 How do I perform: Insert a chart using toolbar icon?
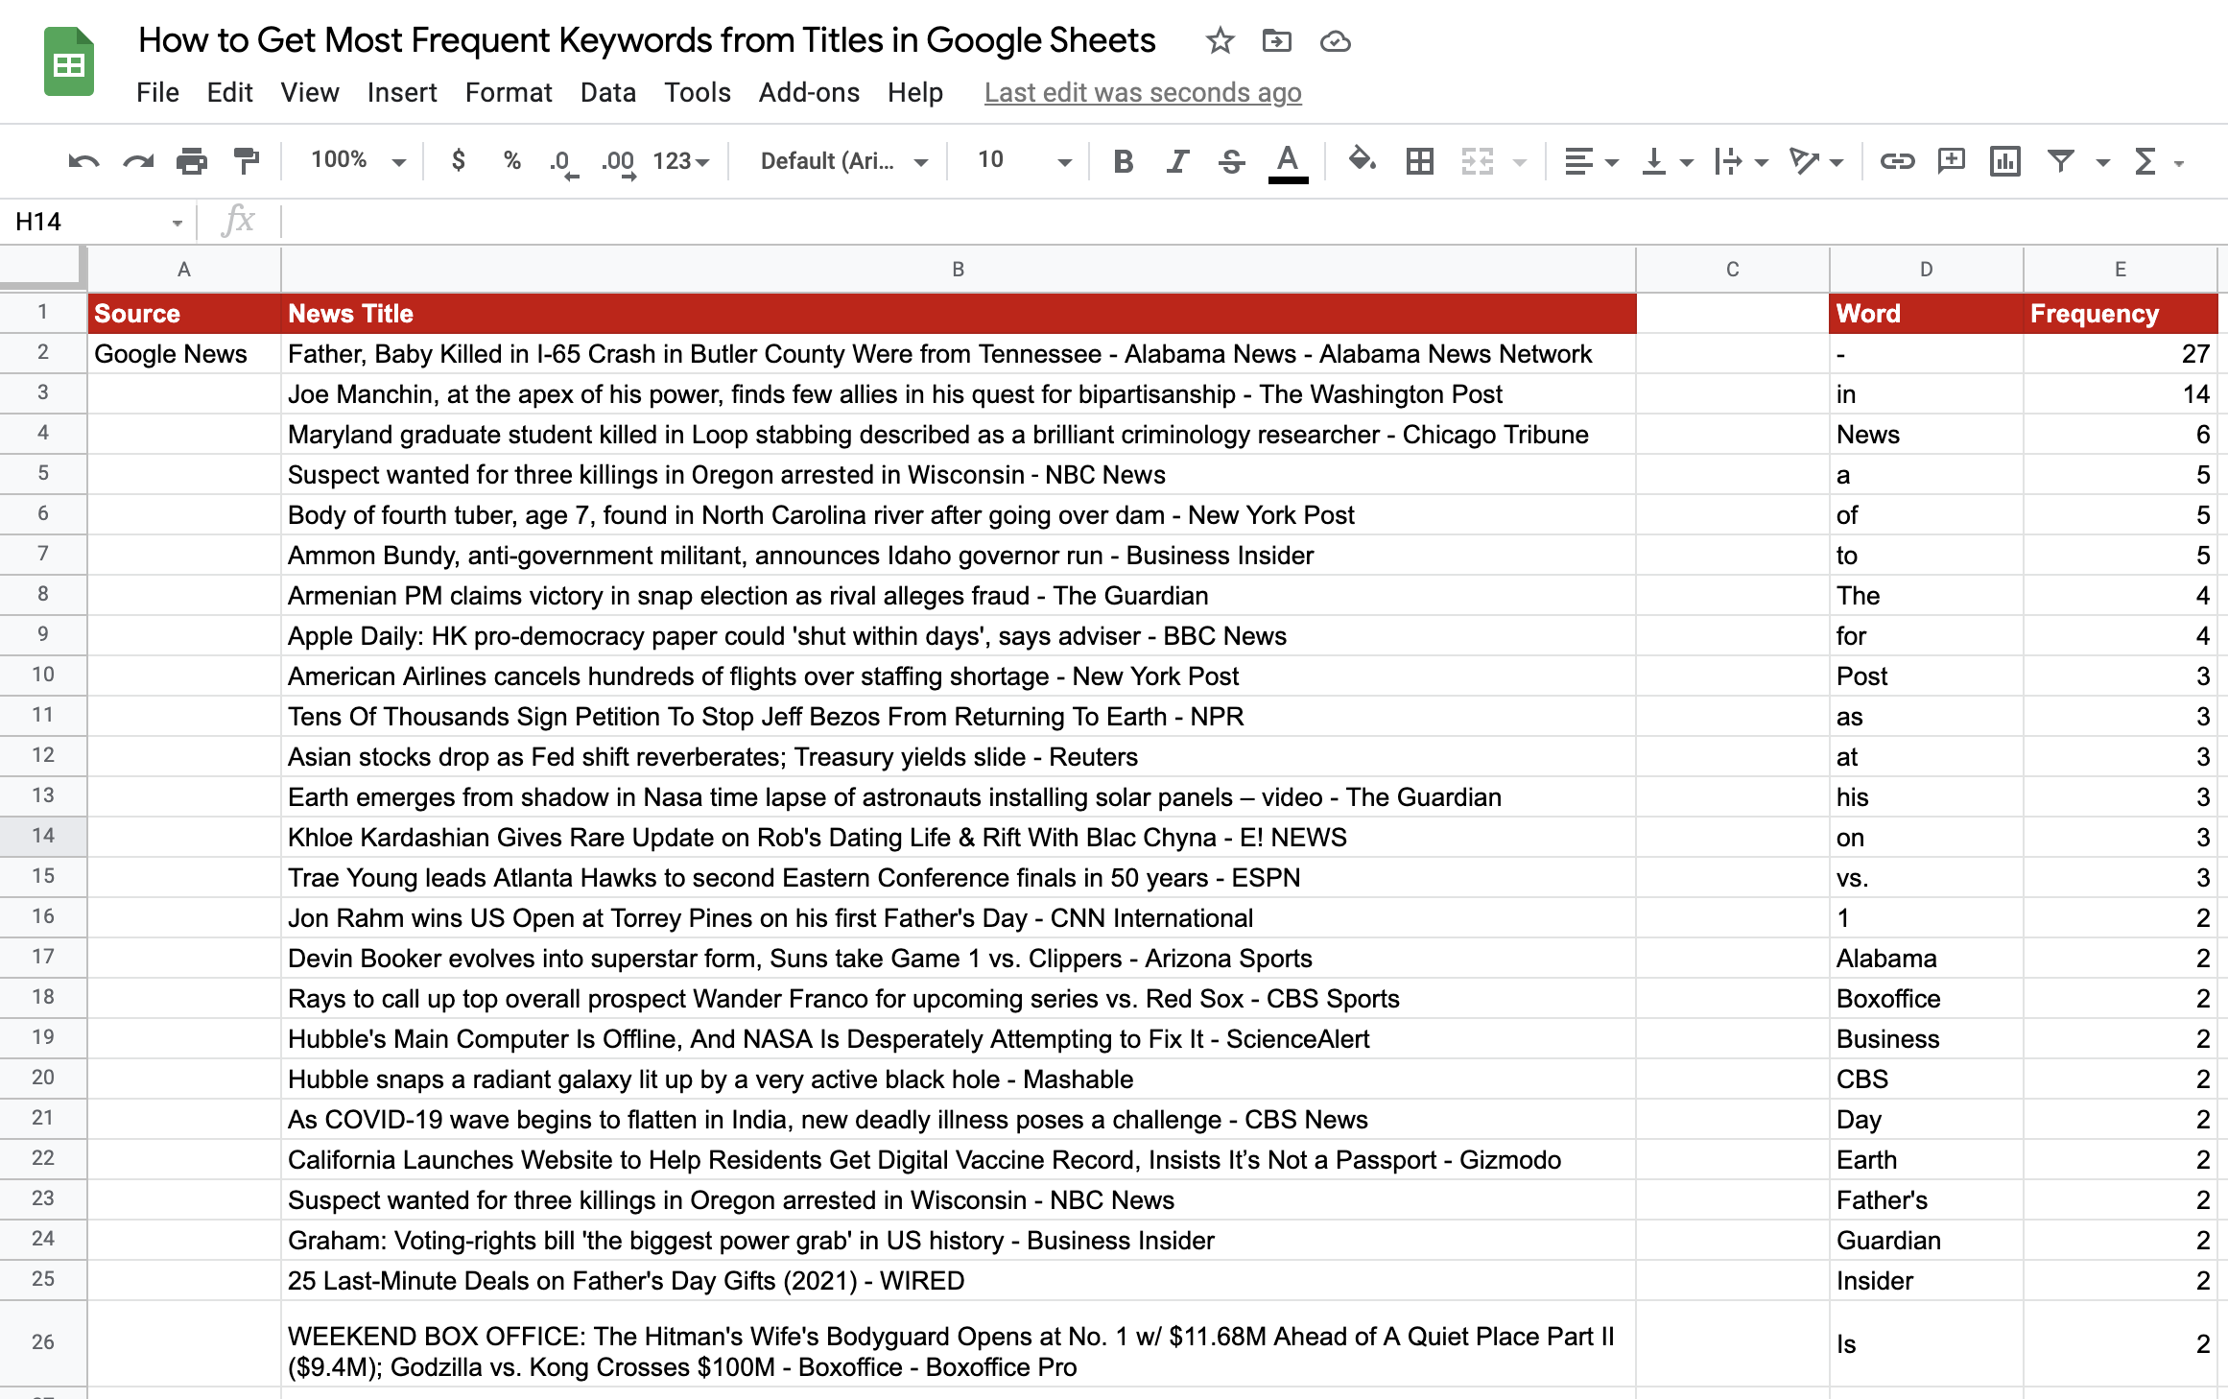(x=2004, y=161)
